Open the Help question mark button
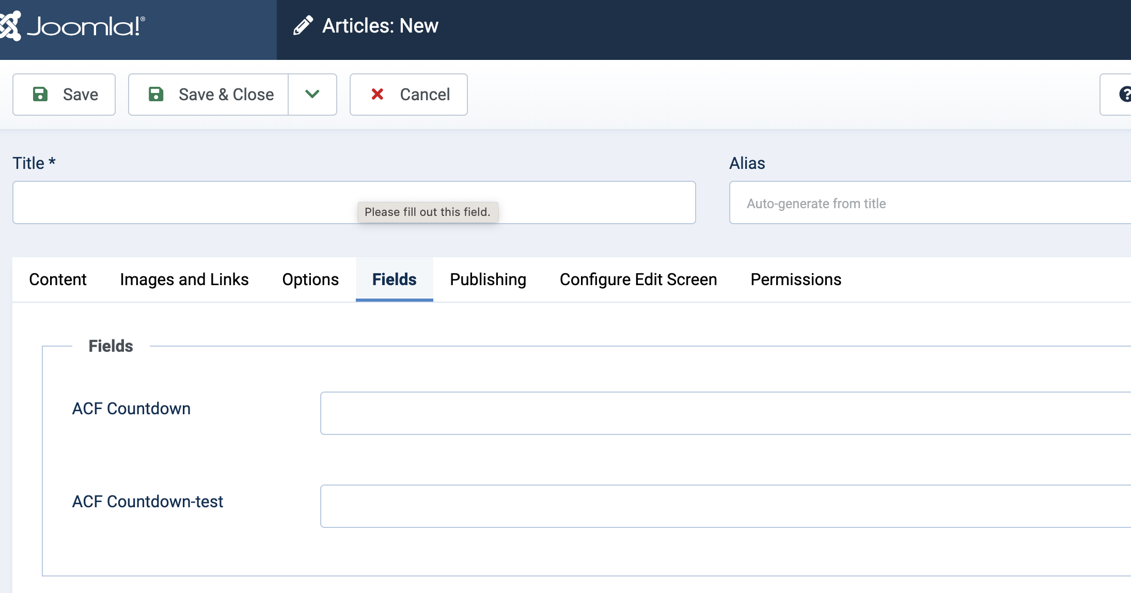 tap(1124, 94)
